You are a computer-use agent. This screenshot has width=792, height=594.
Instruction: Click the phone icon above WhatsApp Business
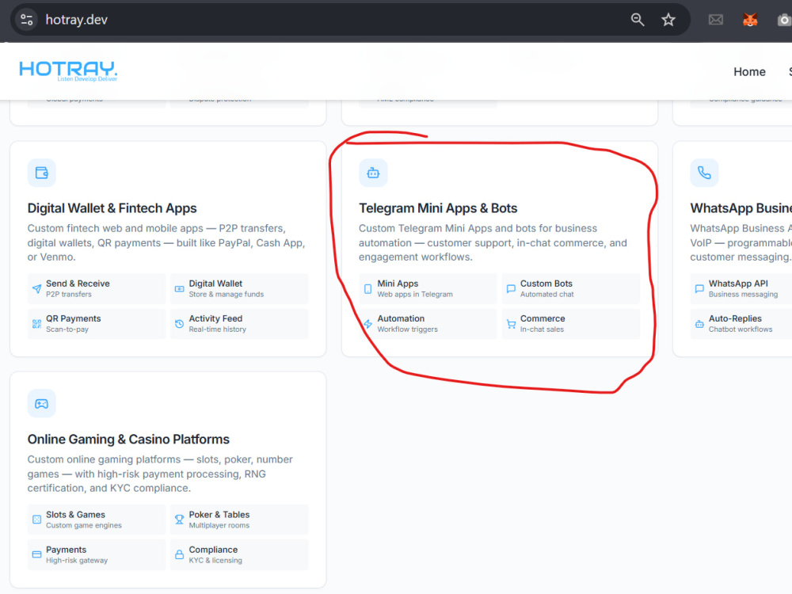704,173
